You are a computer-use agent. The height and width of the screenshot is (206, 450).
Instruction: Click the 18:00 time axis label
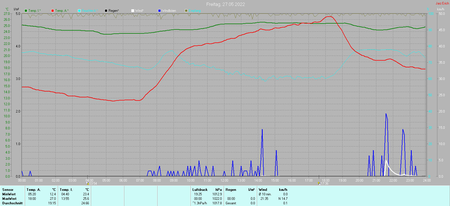326,180
